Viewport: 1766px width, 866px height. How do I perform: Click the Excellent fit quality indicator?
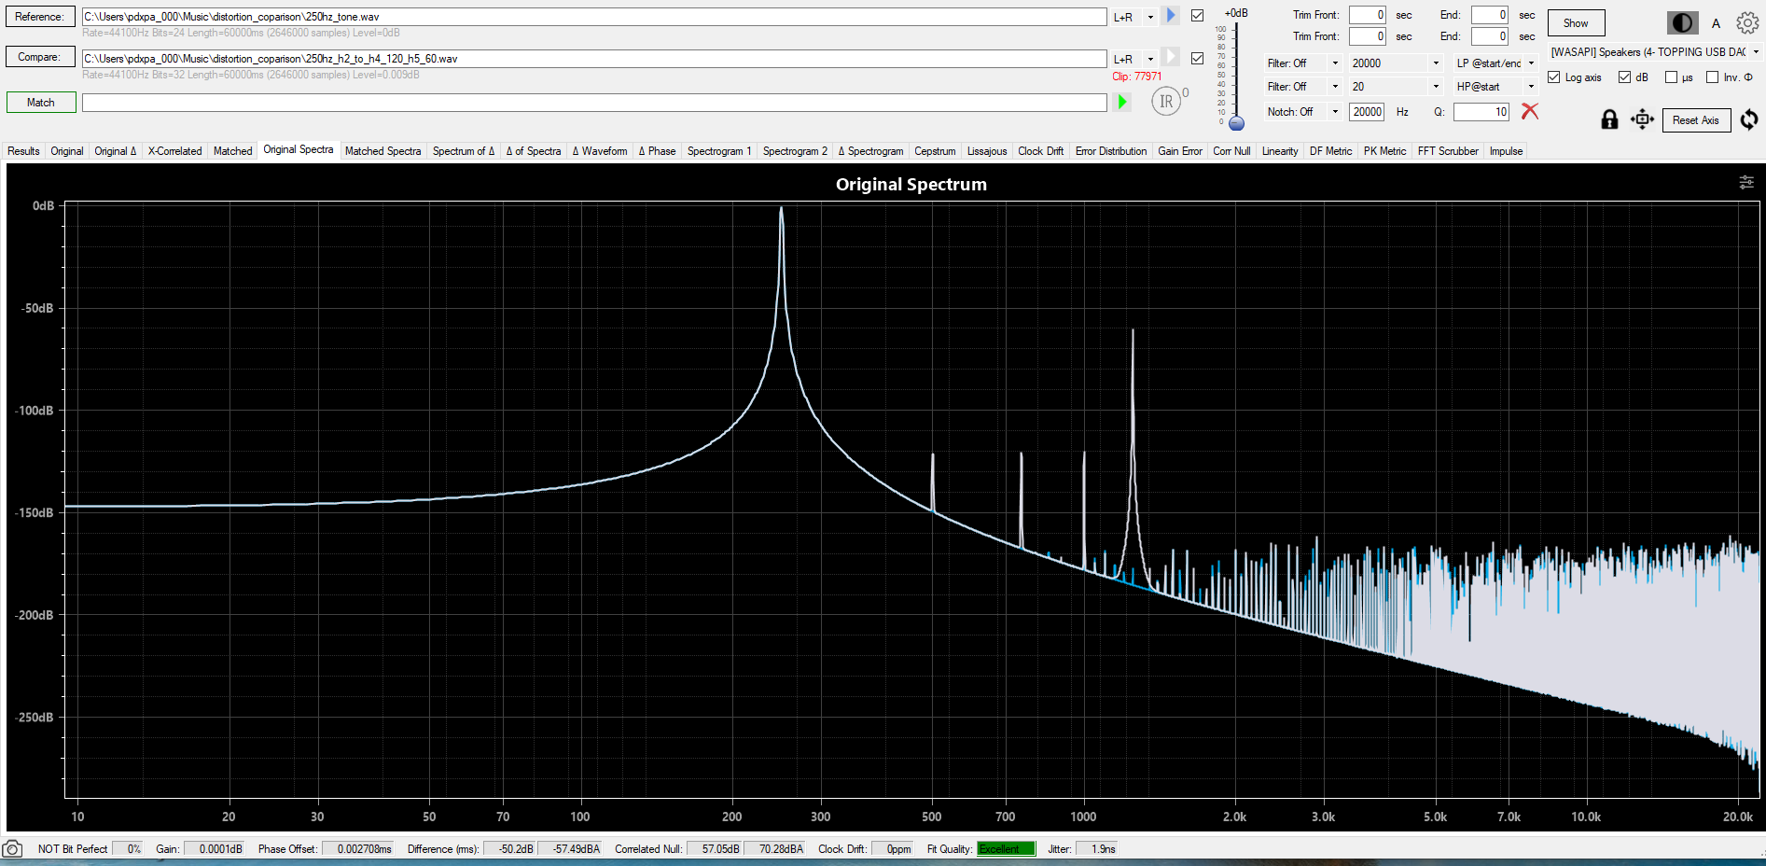point(1006,849)
